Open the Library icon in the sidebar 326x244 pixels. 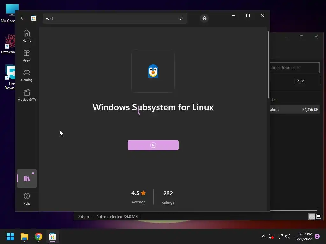pos(27,179)
